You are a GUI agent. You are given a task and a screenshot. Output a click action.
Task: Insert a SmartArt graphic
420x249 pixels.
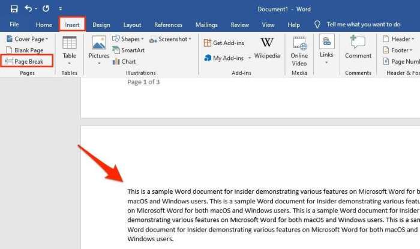[x=128, y=50]
